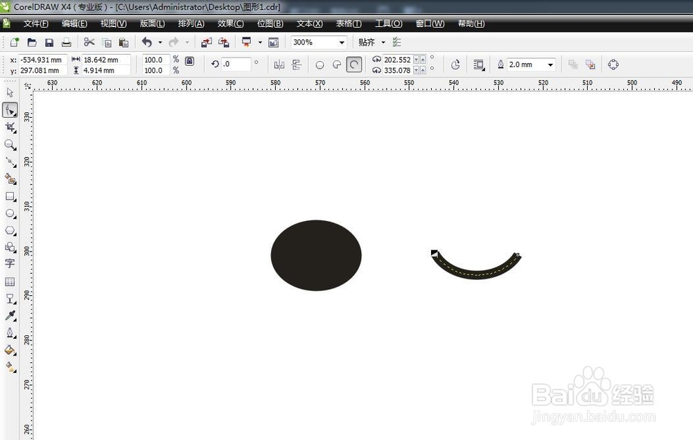The width and height of the screenshot is (693, 440).
Task: Select the Eyedropper tool
Action: [x=10, y=315]
